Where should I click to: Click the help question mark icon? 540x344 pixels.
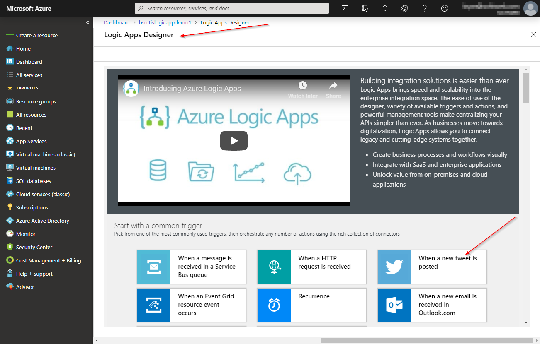(x=425, y=8)
